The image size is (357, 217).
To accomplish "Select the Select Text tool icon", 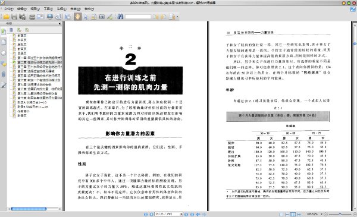I will click(x=93, y=17).
